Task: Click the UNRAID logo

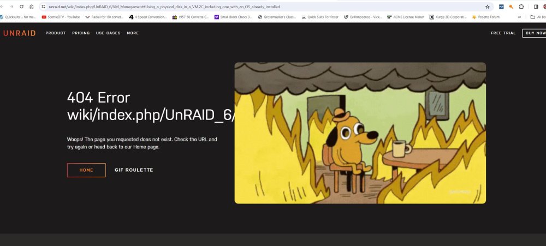Action: 20,33
